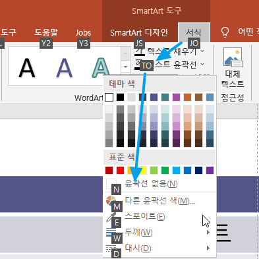Image resolution: width=259 pixels, height=259 pixels.
Task: Click the 텍스트 윤곽선 pen icon
Action: click(139, 64)
